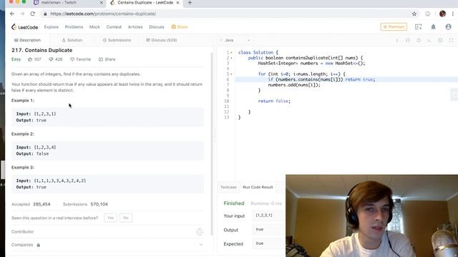
Task: Click code line 6 with numbers.contains
Action: click(x=321, y=79)
